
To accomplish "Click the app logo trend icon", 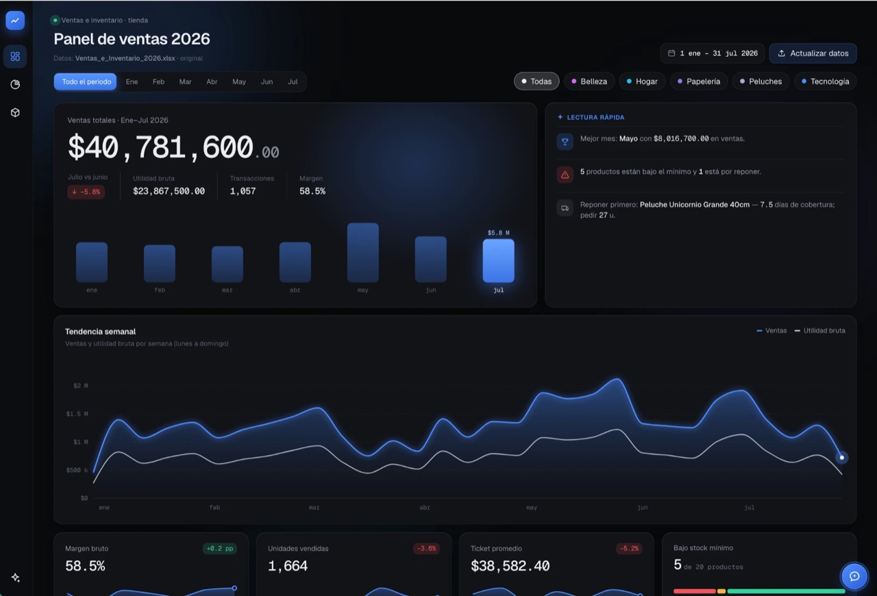I will (x=15, y=21).
